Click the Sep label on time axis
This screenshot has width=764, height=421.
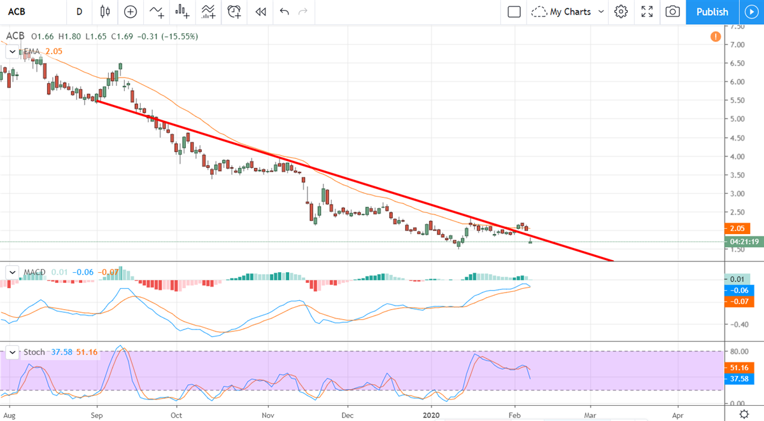[97, 414]
